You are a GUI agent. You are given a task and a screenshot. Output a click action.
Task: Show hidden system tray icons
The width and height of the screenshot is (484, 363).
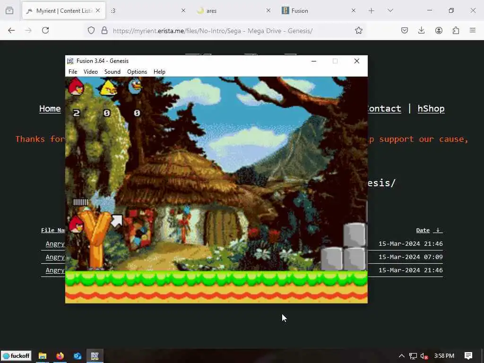pyautogui.click(x=402, y=356)
